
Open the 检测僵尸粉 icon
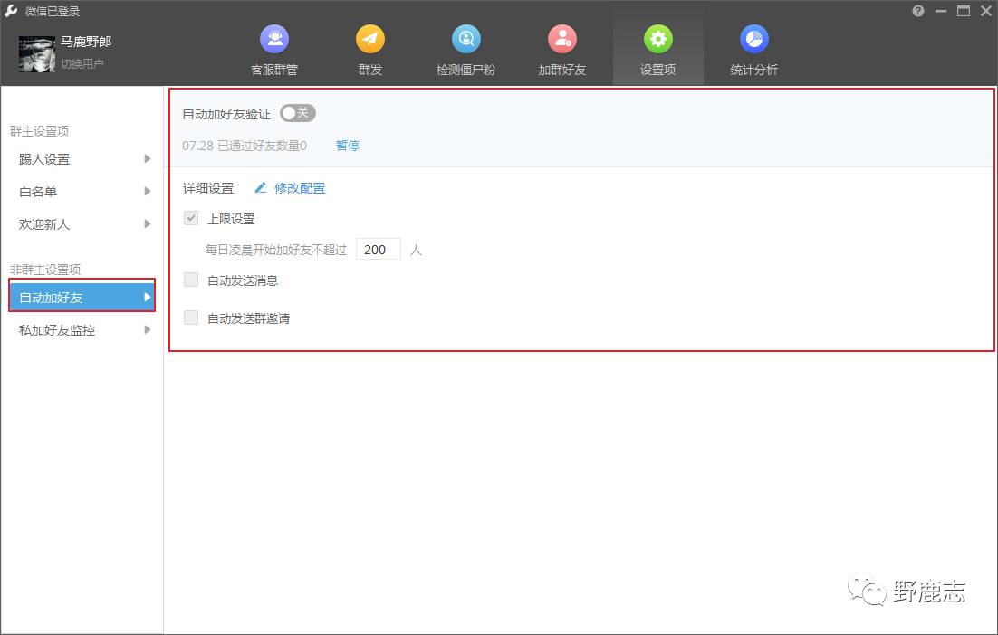point(465,40)
